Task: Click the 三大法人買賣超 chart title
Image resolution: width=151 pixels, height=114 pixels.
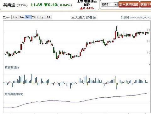Action: [84, 17]
